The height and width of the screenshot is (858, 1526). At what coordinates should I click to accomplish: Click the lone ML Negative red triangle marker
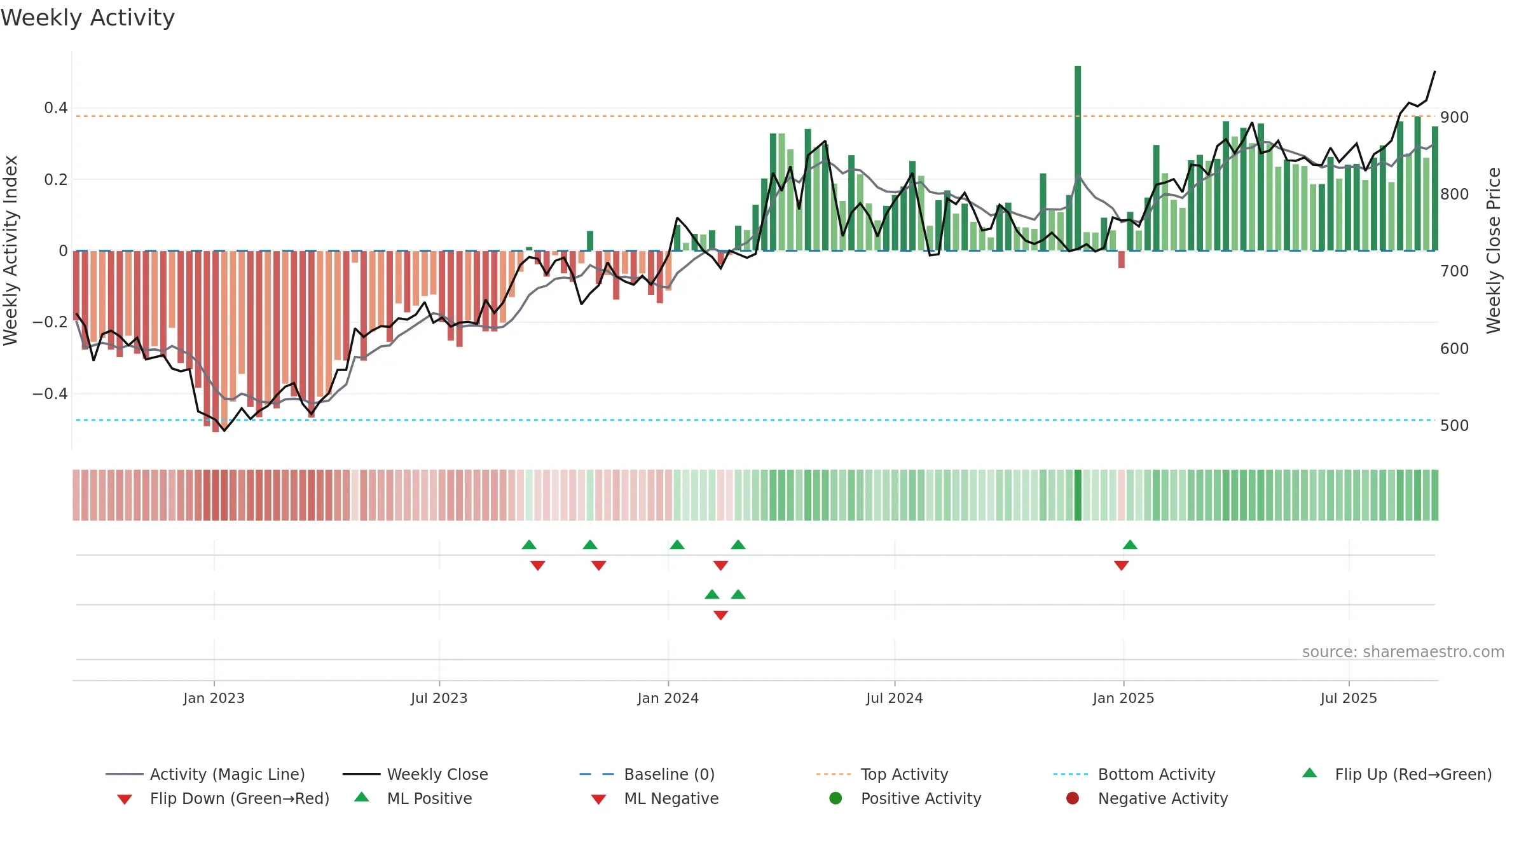720,615
